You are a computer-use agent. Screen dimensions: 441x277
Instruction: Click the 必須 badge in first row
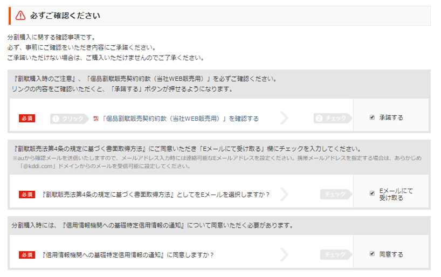[x=27, y=119]
